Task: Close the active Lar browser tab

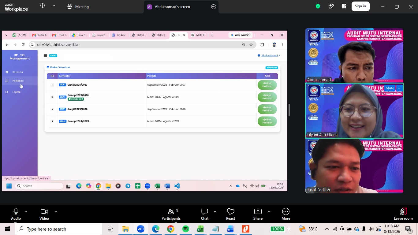Action: tap(184, 35)
